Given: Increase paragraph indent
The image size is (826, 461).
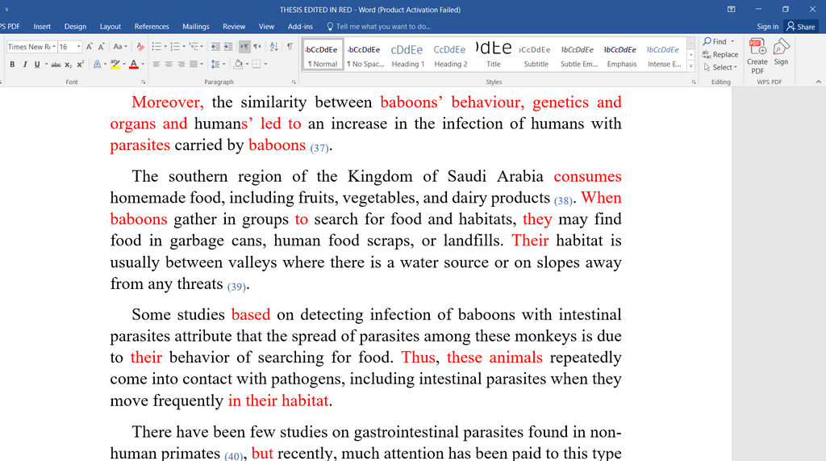Looking at the screenshot, I should click(227, 46).
